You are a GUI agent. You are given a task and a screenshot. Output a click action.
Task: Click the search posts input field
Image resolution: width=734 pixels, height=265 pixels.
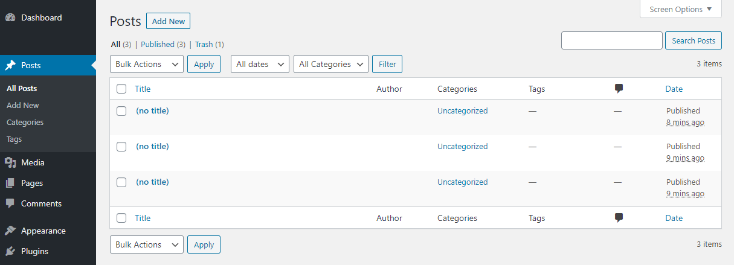tap(611, 40)
